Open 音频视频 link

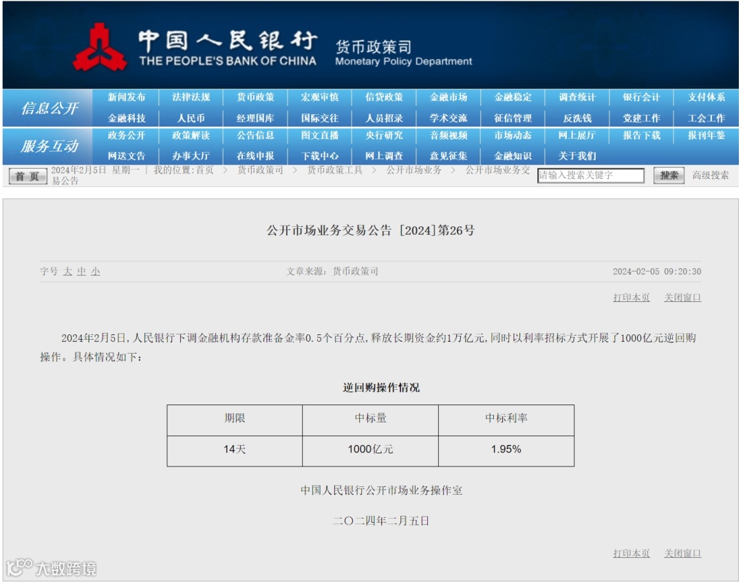click(449, 136)
